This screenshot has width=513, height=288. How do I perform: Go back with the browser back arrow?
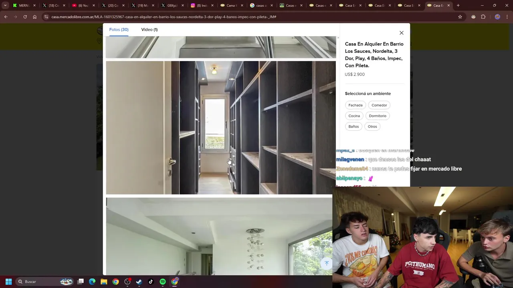coord(6,17)
